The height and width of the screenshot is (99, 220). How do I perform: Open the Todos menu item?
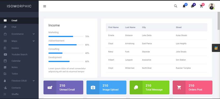[x=19, y=74]
